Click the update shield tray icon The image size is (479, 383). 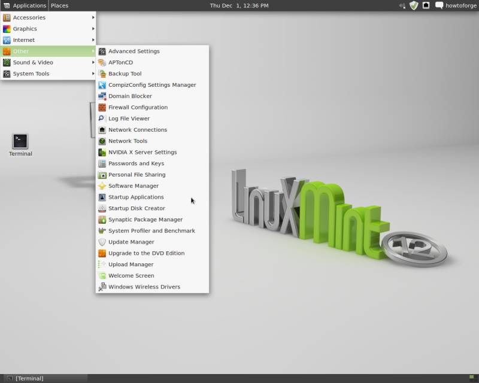coord(414,5)
